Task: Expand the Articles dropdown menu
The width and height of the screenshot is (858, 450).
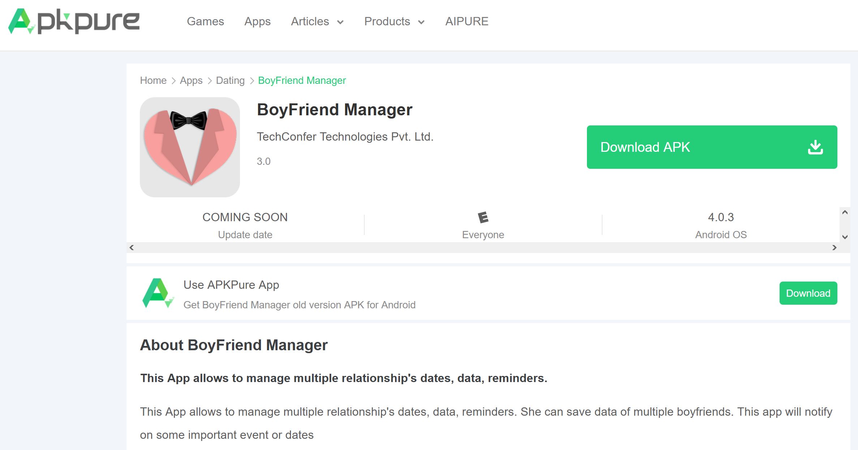Action: click(317, 22)
